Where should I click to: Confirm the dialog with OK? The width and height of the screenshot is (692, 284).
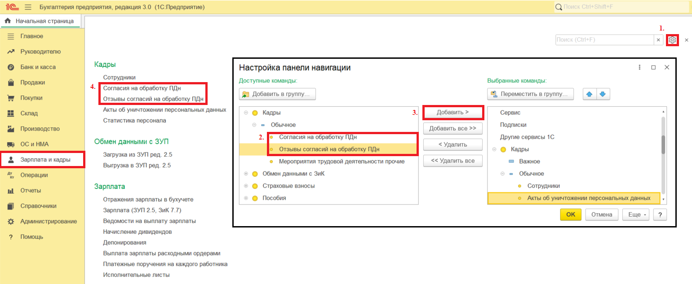[x=570, y=214]
